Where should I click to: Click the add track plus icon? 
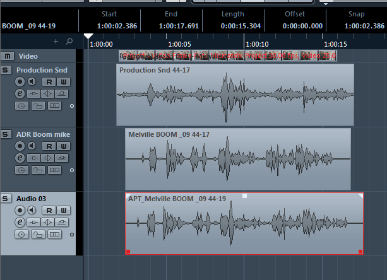click(56, 41)
